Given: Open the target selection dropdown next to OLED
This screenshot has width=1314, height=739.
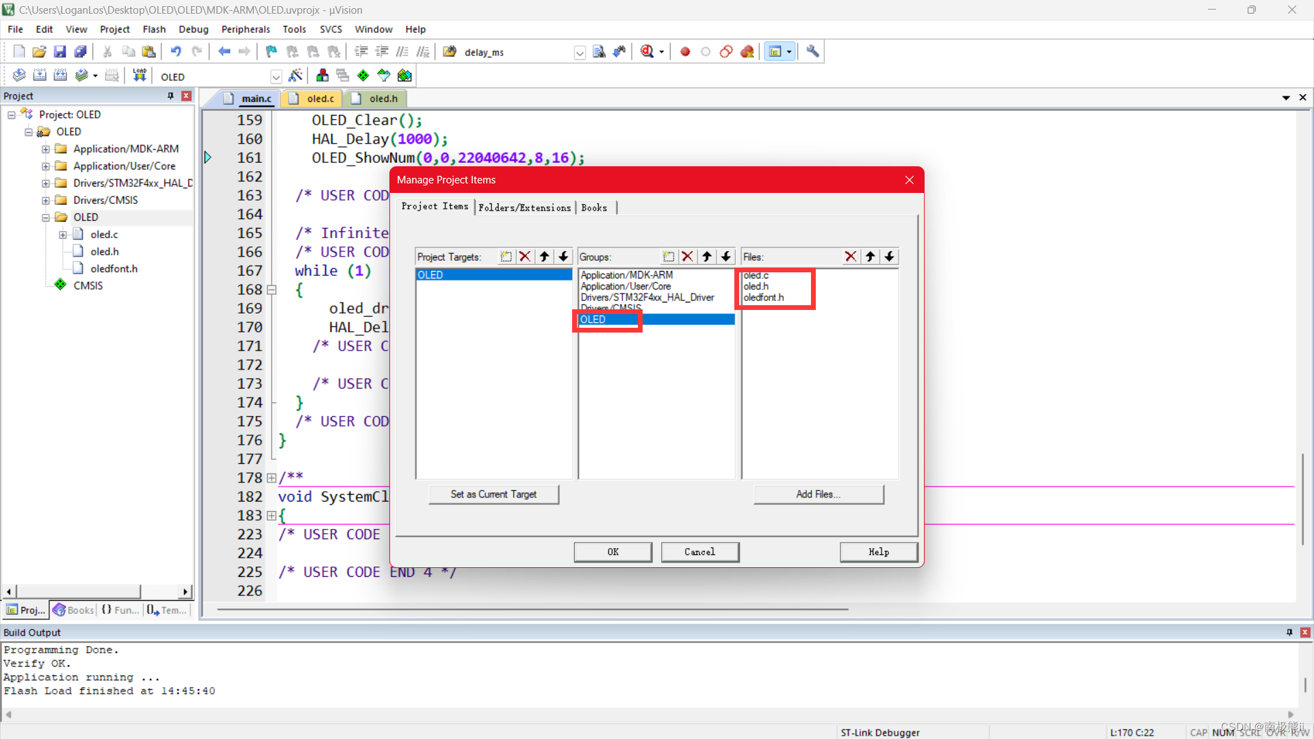Looking at the screenshot, I should pos(276,77).
